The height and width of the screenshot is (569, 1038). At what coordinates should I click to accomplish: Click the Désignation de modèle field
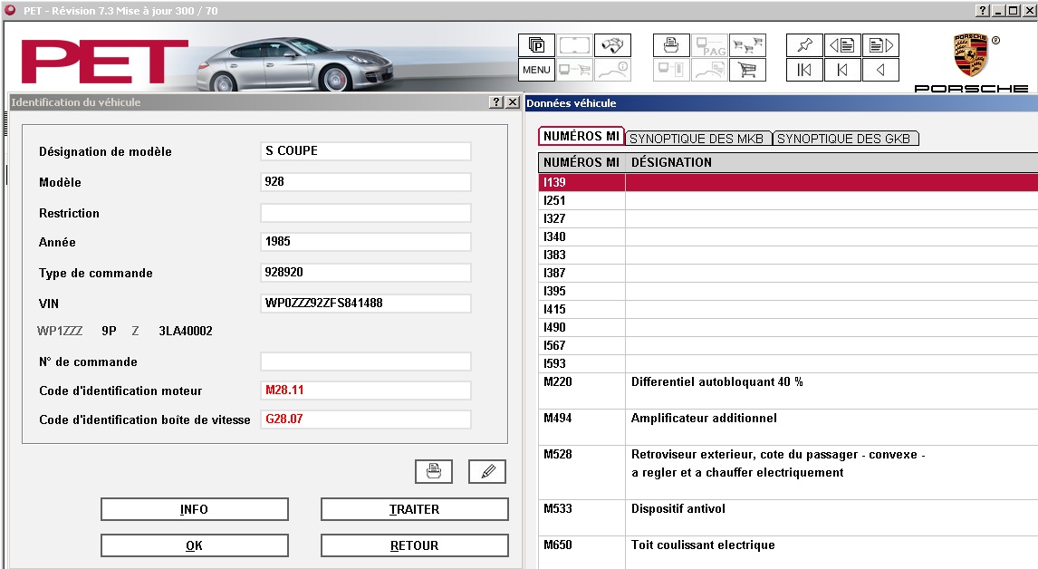click(x=365, y=151)
